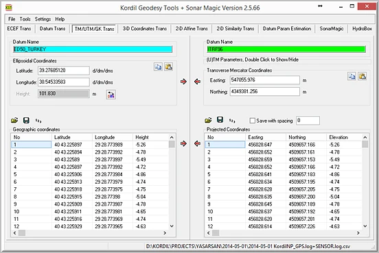
Task: Click renumber icon above Geographic coordinates
Action: click(38, 120)
